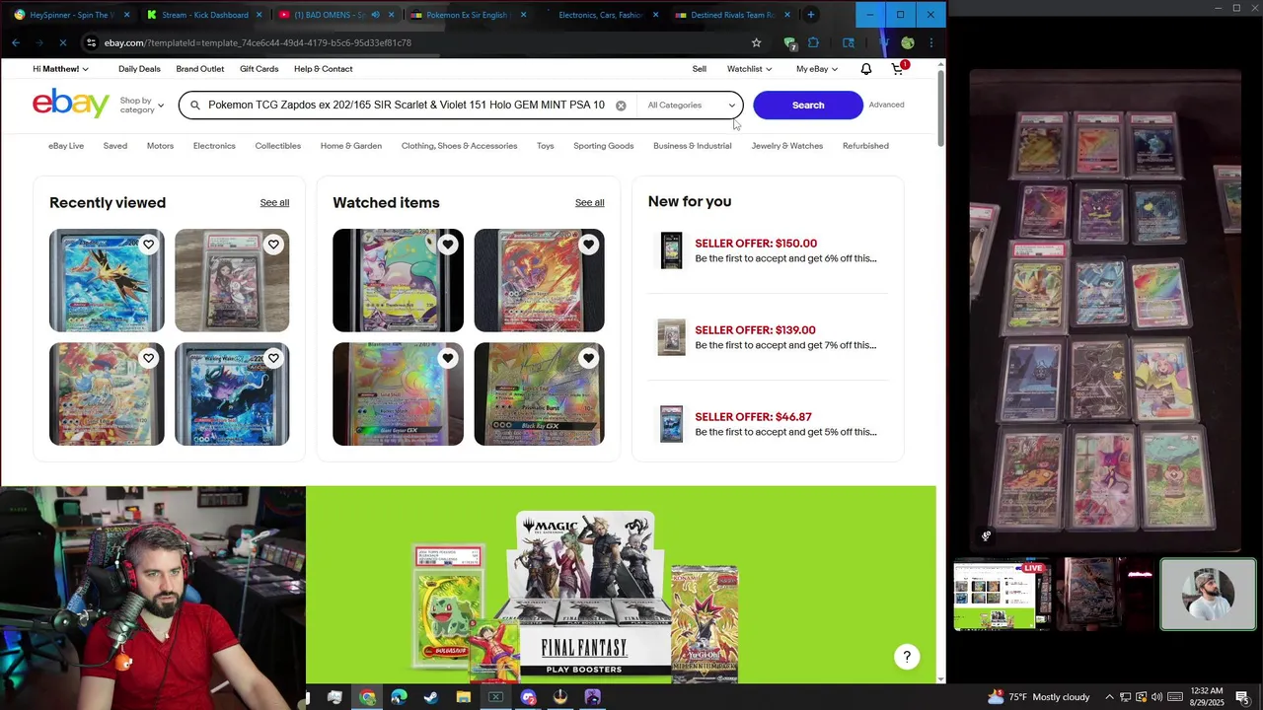
Task: Open Chrome profile avatar
Action: [x=907, y=42]
